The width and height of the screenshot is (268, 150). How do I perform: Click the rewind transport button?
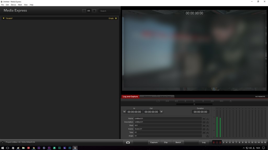point(176,101)
